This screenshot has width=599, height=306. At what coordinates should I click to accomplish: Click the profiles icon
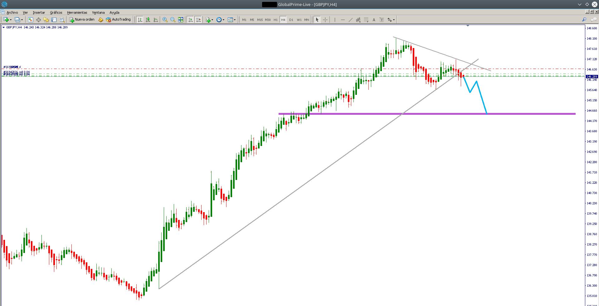point(17,20)
